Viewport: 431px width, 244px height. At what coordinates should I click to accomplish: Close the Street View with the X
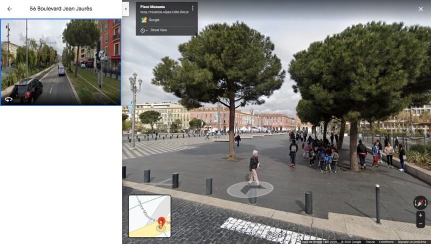pos(420,9)
